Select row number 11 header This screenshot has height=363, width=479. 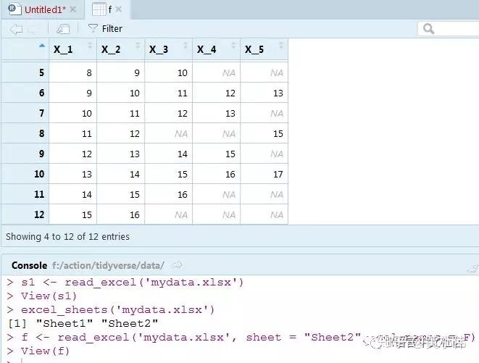(25, 194)
